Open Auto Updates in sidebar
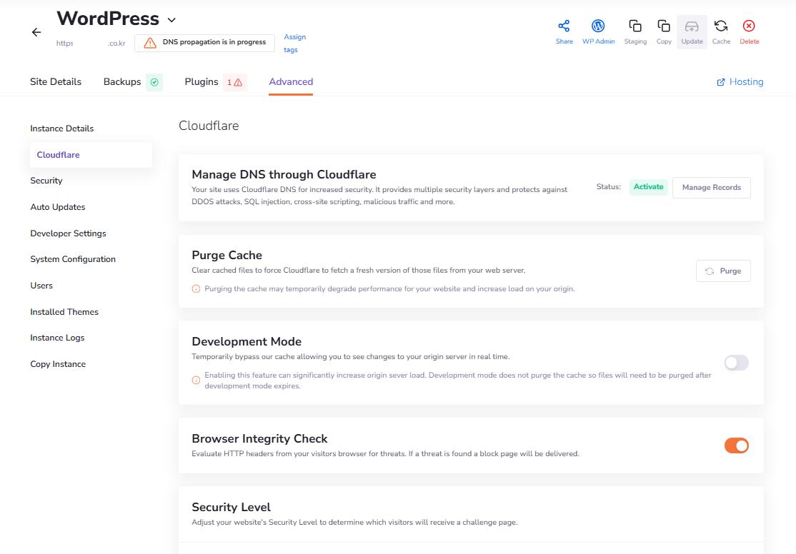The width and height of the screenshot is (796, 554). [x=58, y=207]
